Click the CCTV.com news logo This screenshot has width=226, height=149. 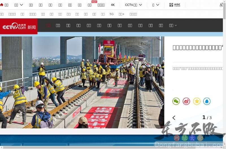(x=19, y=27)
